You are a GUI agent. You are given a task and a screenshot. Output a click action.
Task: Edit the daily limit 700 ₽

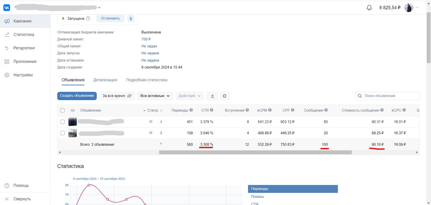pos(146,39)
